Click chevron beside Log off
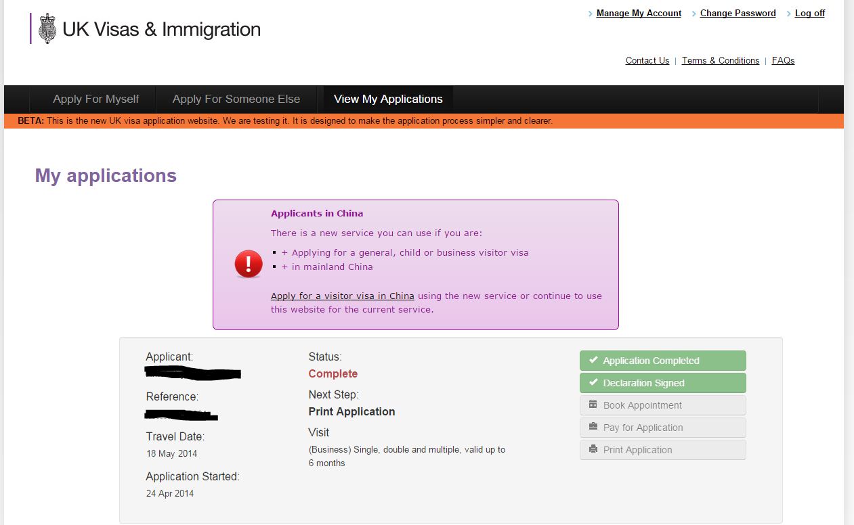 789,14
